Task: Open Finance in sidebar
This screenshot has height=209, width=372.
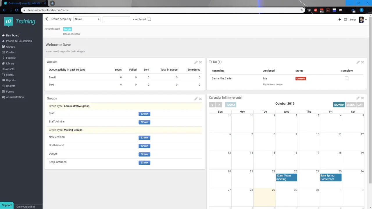Action: coord(11,58)
